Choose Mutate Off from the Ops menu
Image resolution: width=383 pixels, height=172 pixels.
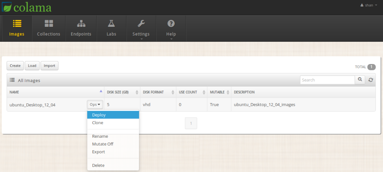[113, 144]
